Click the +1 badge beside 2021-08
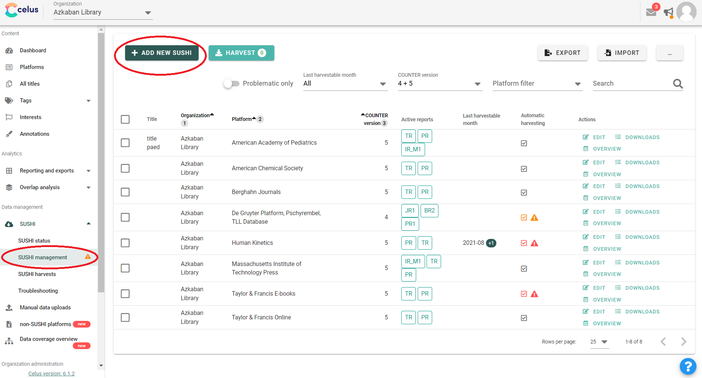 pyautogui.click(x=491, y=243)
